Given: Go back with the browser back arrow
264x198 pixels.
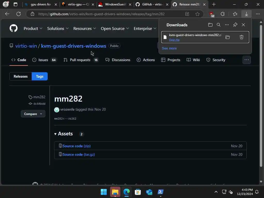Looking at the screenshot, I should 7,14.
